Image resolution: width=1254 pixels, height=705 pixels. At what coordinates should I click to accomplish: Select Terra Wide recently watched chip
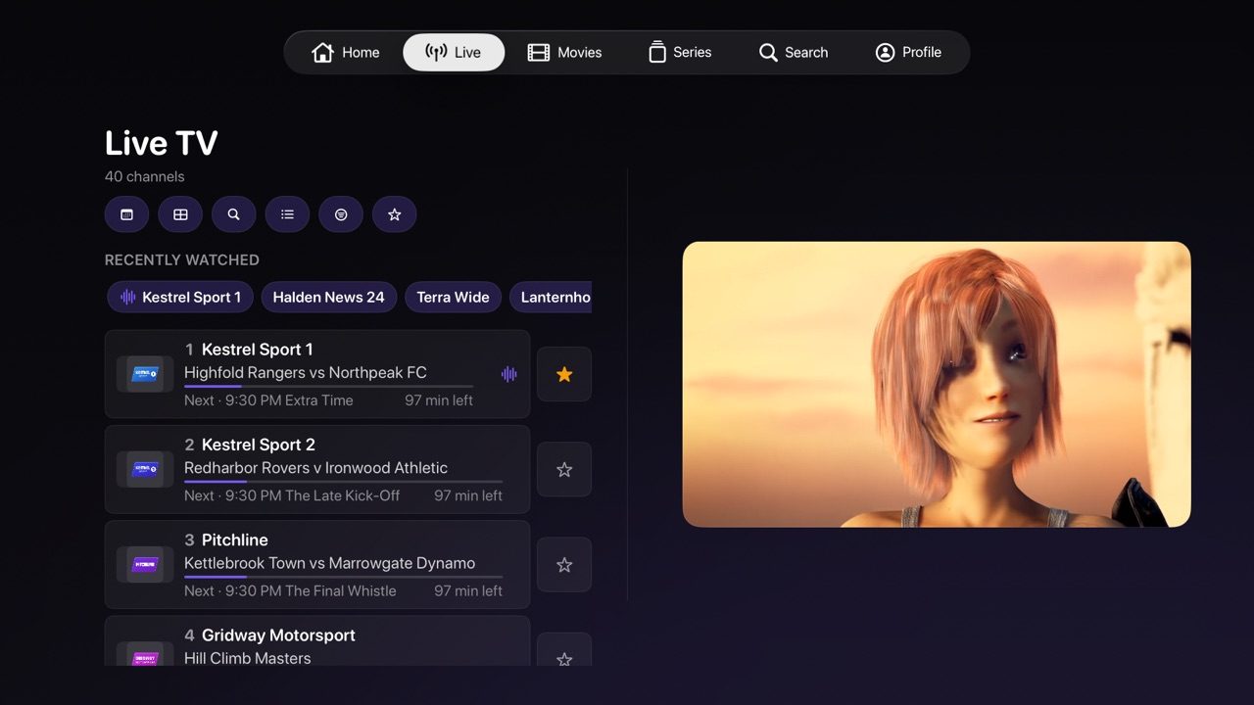(x=454, y=298)
